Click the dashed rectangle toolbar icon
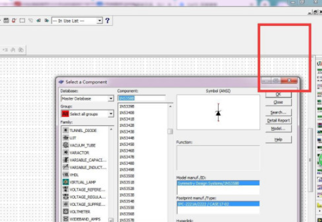322x222 pixels. coord(22,20)
